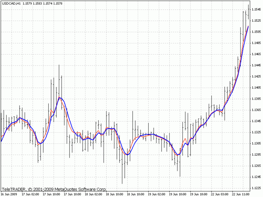The height and width of the screenshot is (197, 263).
Task: Click the 1.1525 price axis label
Action: pos(256,21)
